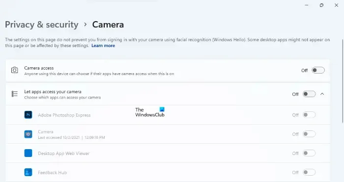Turn on the Camera access toggle

[x=318, y=70]
